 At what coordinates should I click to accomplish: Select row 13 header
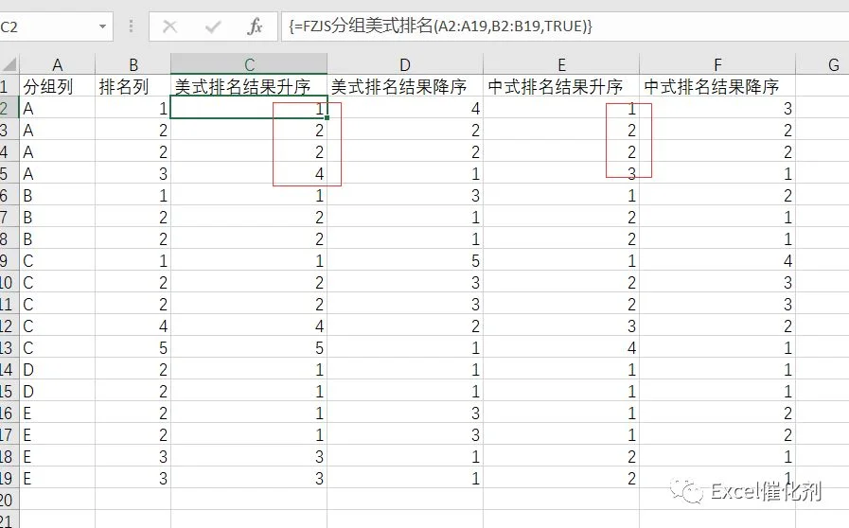tap(9, 347)
